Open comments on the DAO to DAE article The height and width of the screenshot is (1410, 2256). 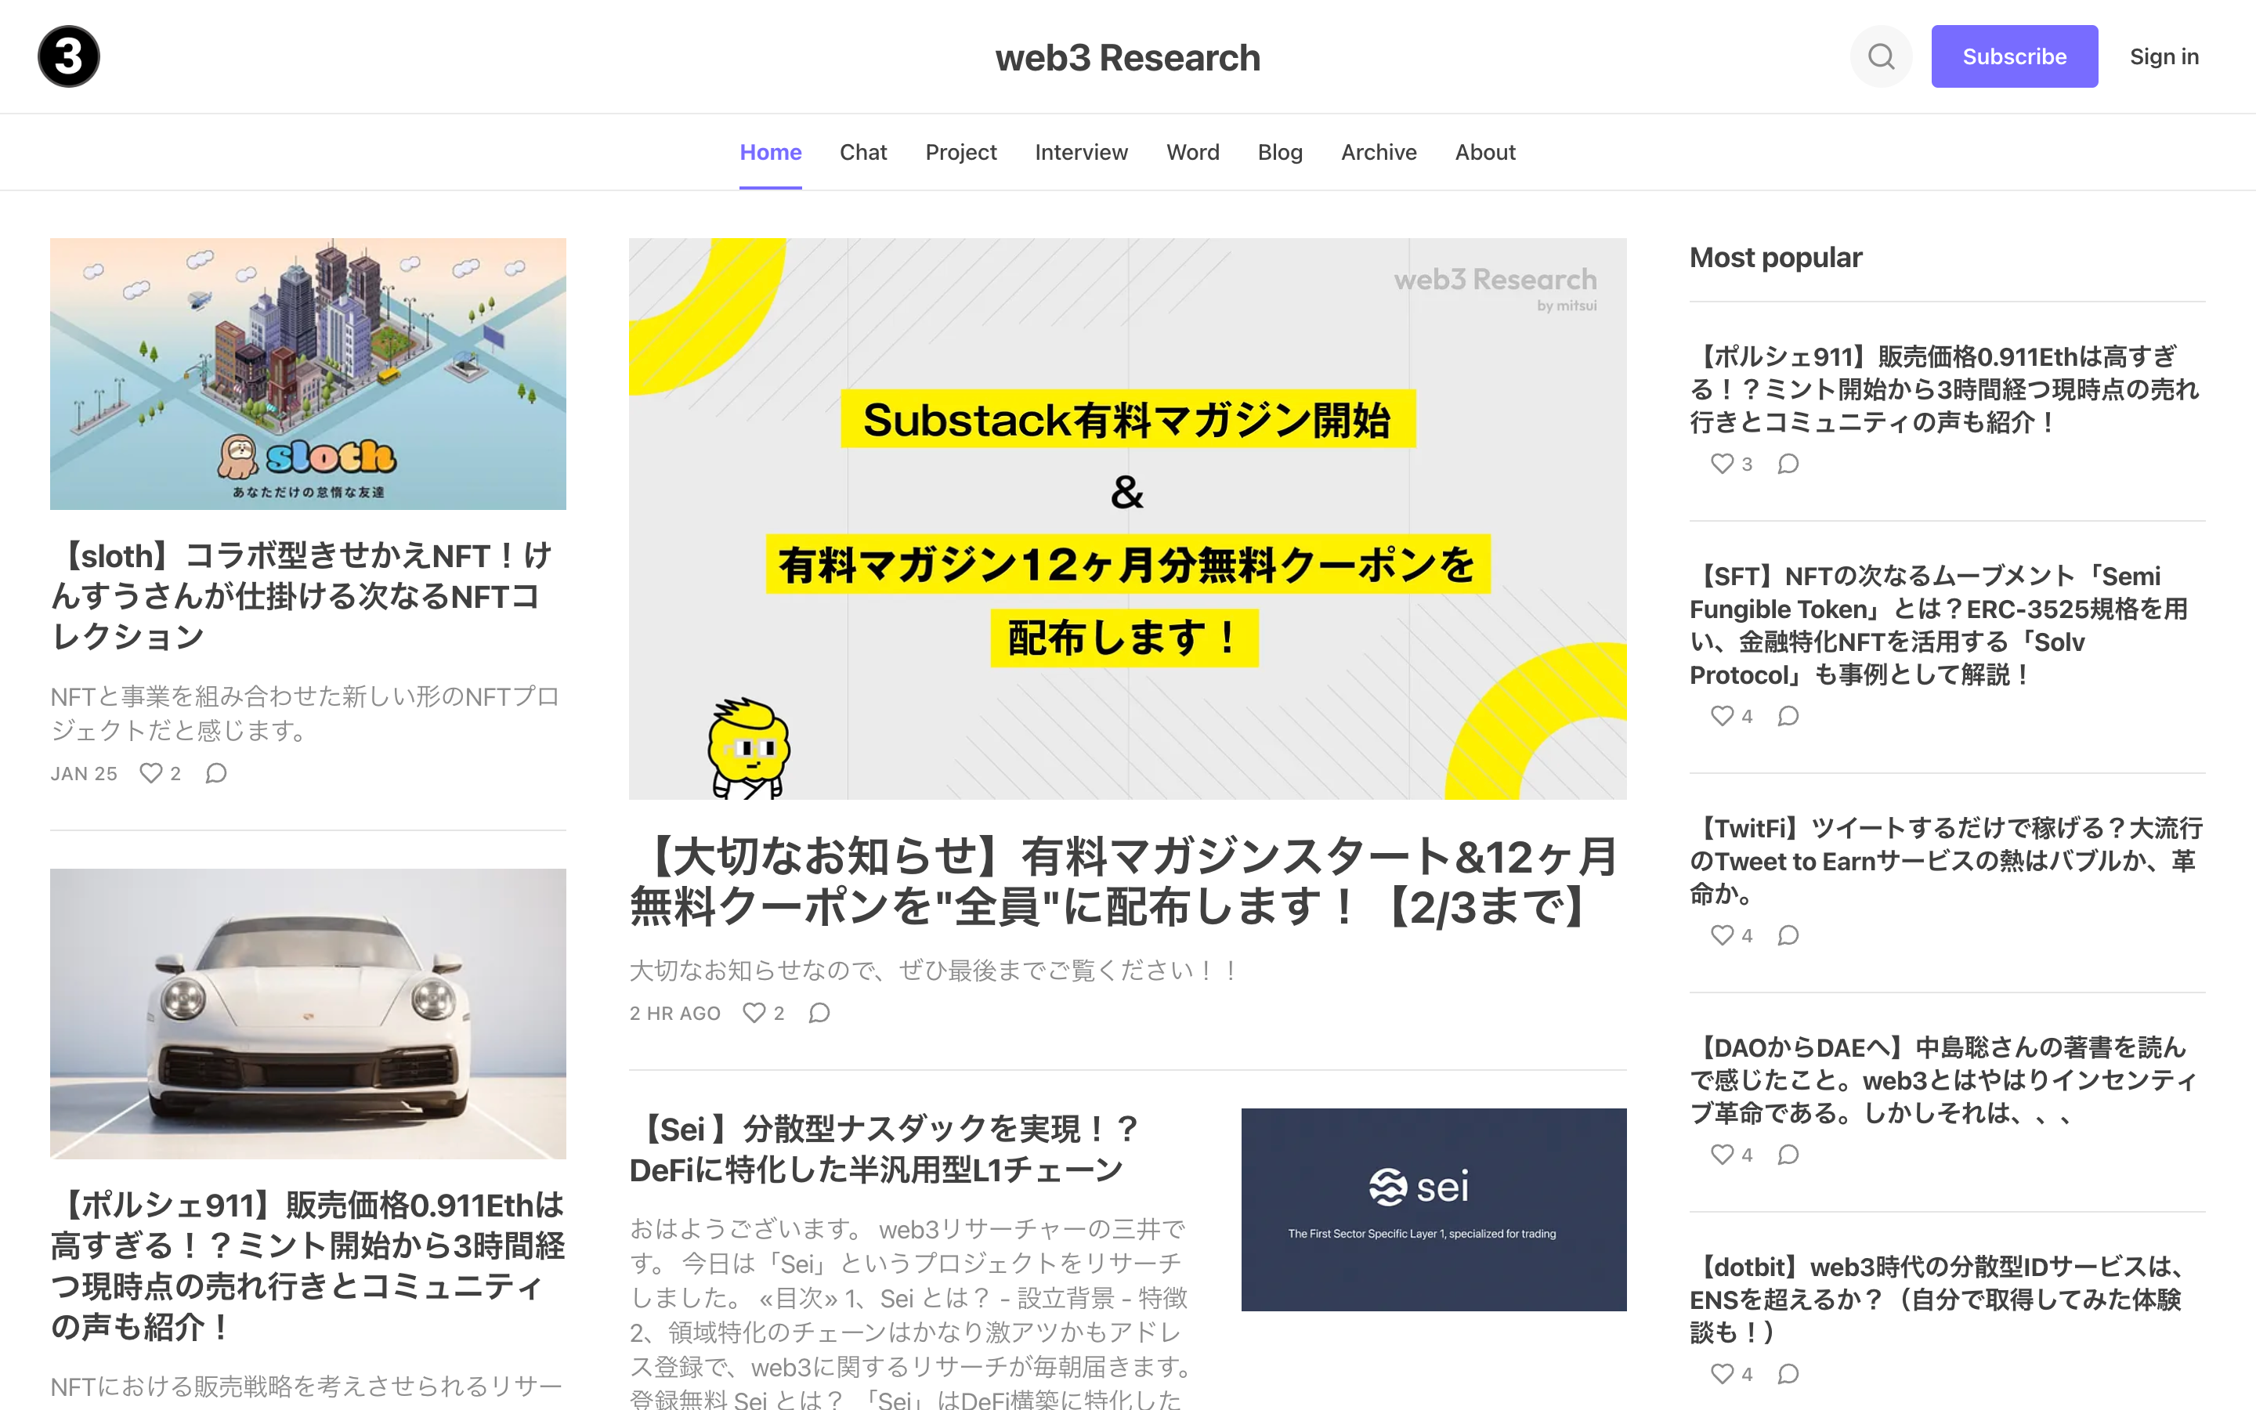1788,1155
